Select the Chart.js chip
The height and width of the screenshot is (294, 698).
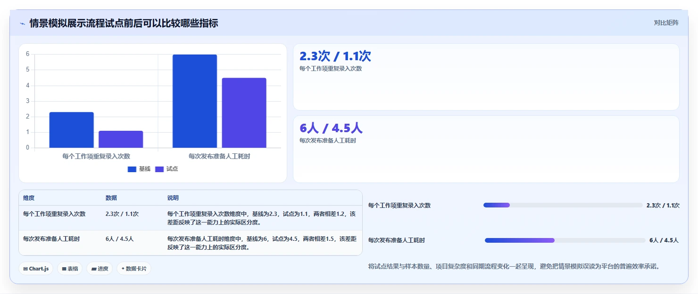click(36, 269)
